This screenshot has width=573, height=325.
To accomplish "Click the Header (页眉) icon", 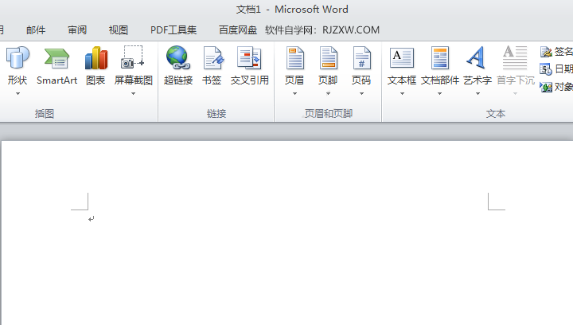I will pyautogui.click(x=294, y=58).
